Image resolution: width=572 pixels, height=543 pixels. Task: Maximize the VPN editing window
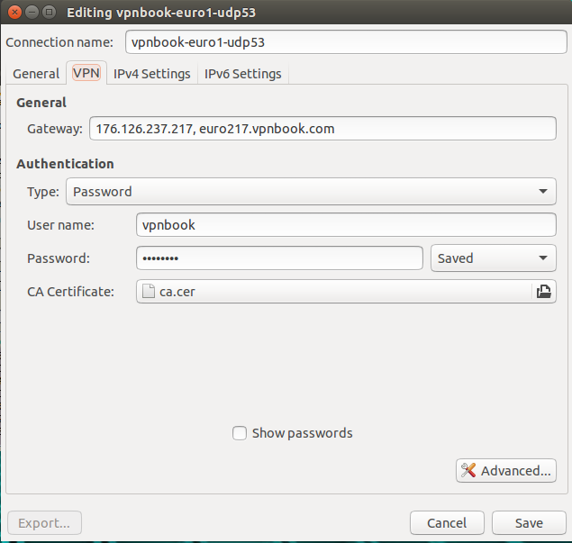50,13
